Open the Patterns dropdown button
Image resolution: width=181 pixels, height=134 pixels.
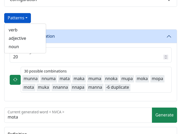pyautogui.click(x=18, y=18)
